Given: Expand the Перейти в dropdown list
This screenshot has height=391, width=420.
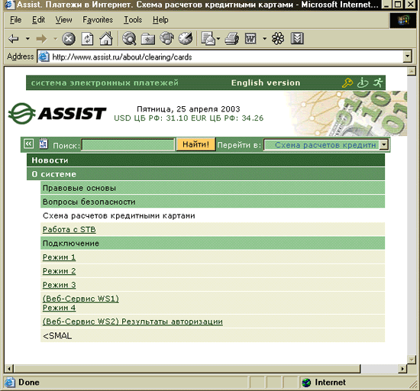Looking at the screenshot, I should 384,145.
